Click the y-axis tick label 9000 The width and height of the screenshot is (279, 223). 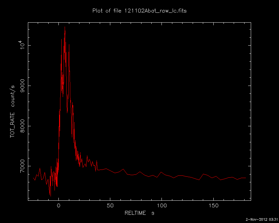[x=23, y=86]
